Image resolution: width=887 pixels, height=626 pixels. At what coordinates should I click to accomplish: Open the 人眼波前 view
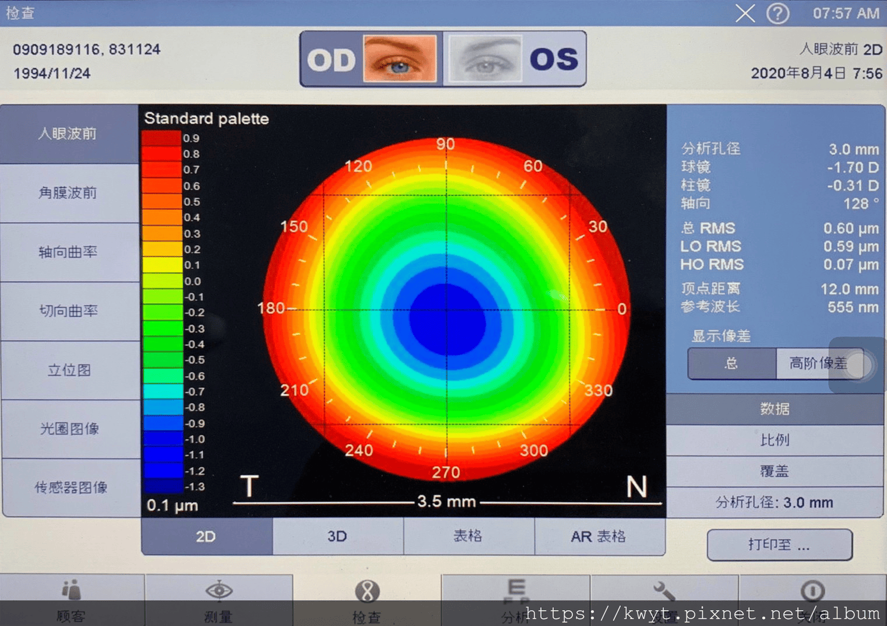click(x=69, y=134)
